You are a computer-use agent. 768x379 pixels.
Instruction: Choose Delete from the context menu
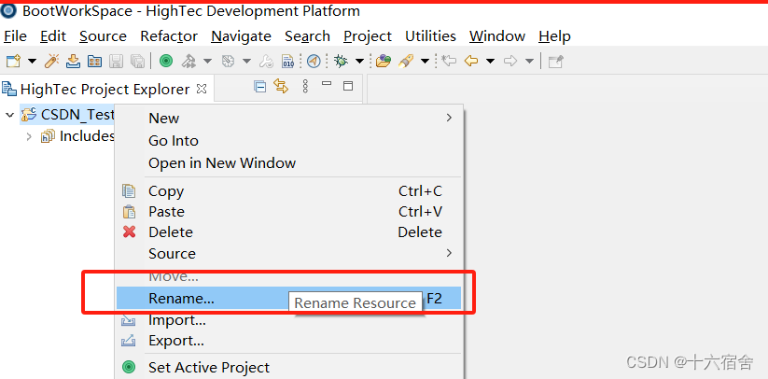click(289, 232)
